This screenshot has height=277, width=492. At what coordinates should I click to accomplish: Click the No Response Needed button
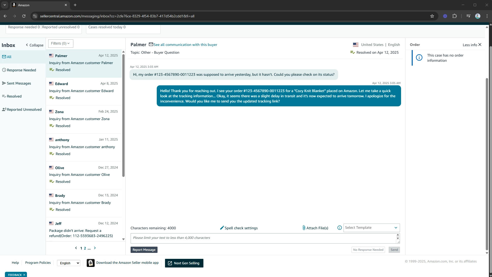368,250
